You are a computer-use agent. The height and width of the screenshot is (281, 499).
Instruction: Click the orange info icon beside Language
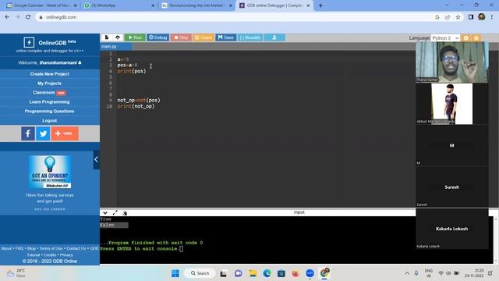pyautogui.click(x=466, y=38)
